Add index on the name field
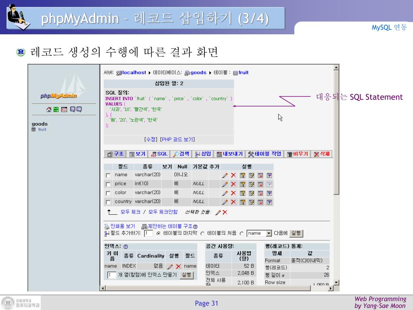 tap(252, 176)
